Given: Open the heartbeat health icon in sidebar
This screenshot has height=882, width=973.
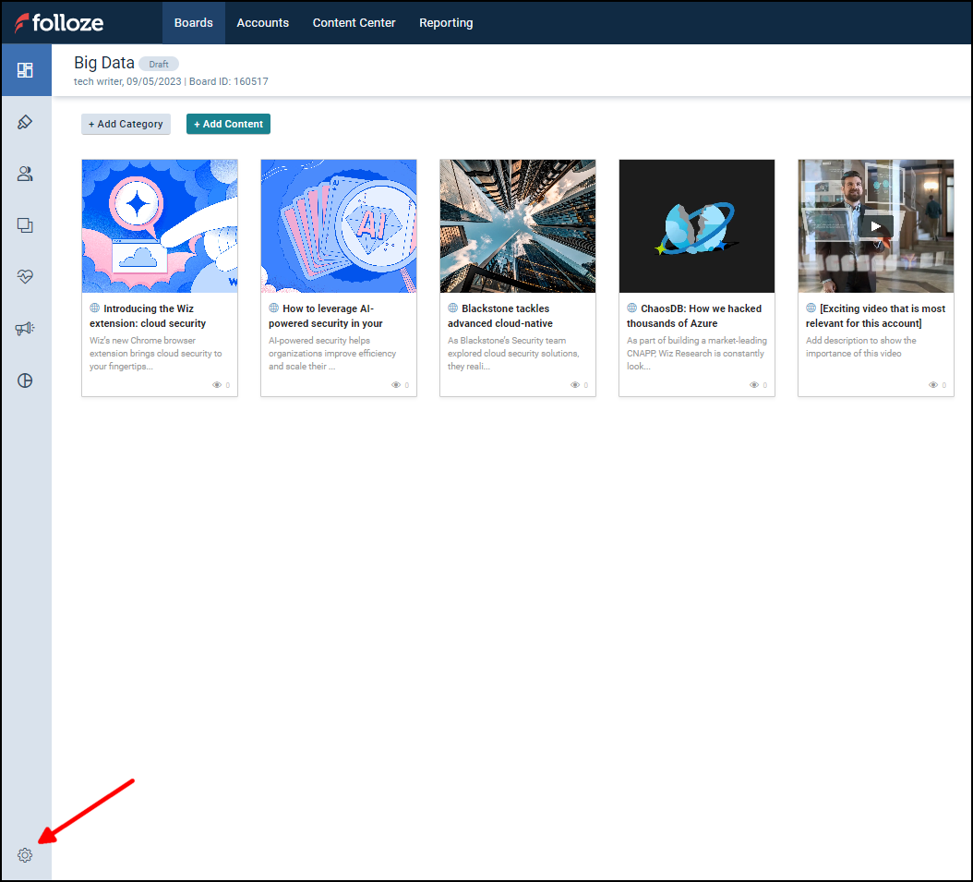Looking at the screenshot, I should tap(25, 277).
